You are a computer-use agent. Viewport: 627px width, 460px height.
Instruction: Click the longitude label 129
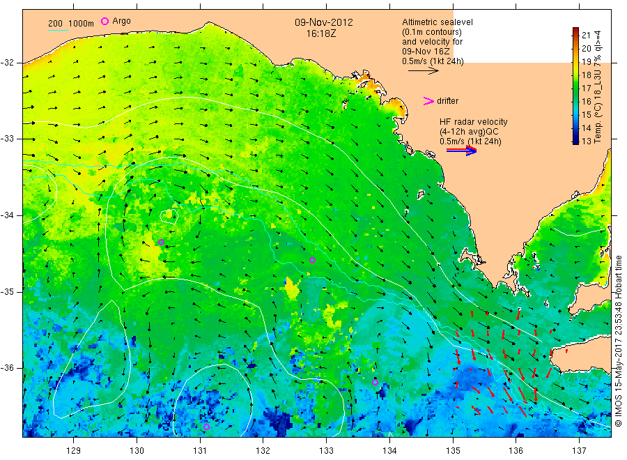tap(74, 451)
